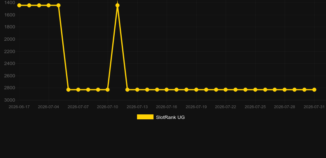This screenshot has width=326, height=158.
Task: Click the 2200 y-axis label
Action: pos(9,51)
